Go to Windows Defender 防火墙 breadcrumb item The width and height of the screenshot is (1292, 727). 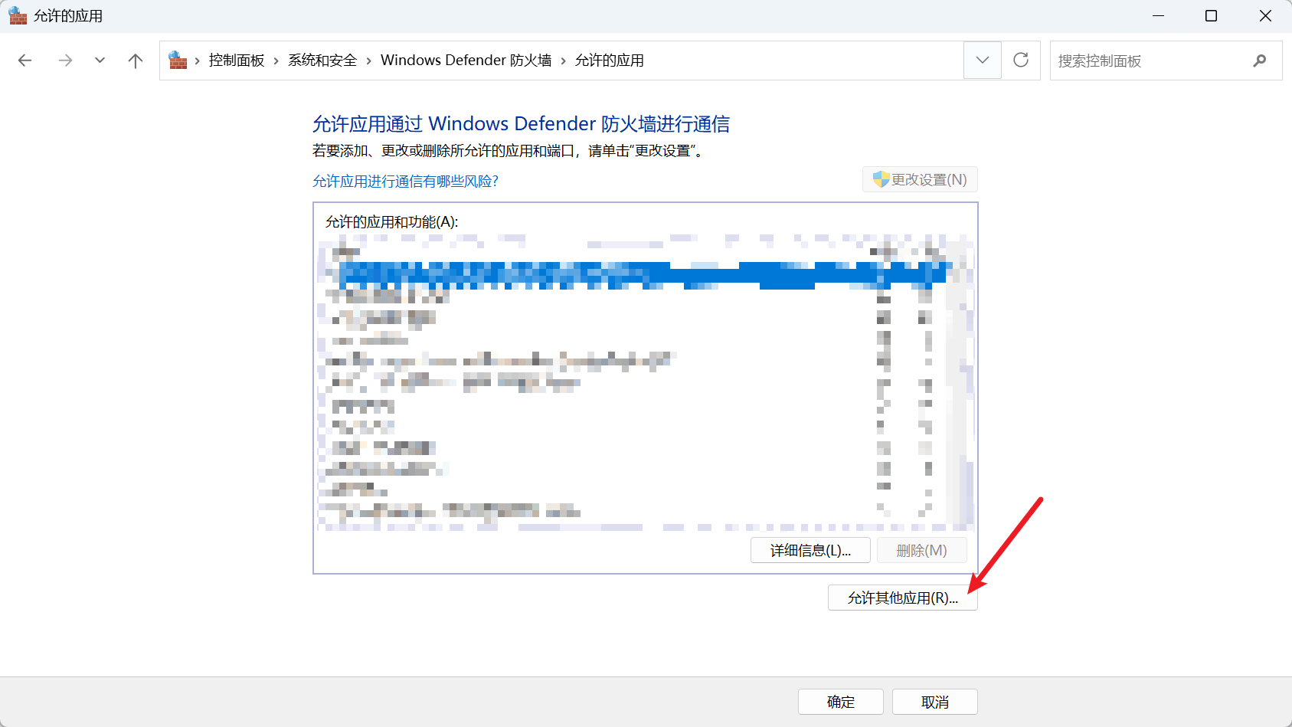466,61
